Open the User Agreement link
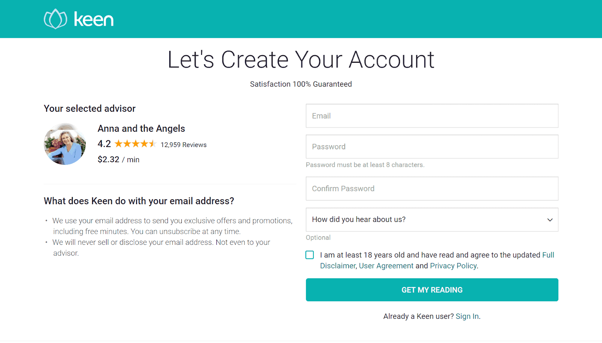Viewport: 602px width, 343px height. tap(386, 266)
